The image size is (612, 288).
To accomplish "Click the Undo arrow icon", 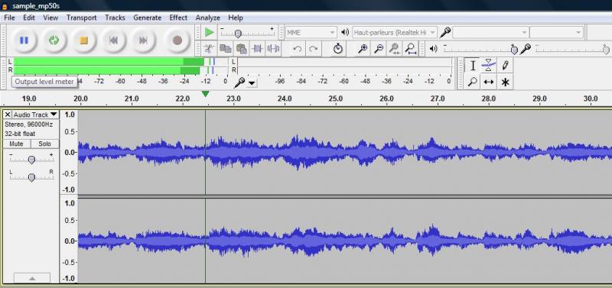I will [298, 49].
